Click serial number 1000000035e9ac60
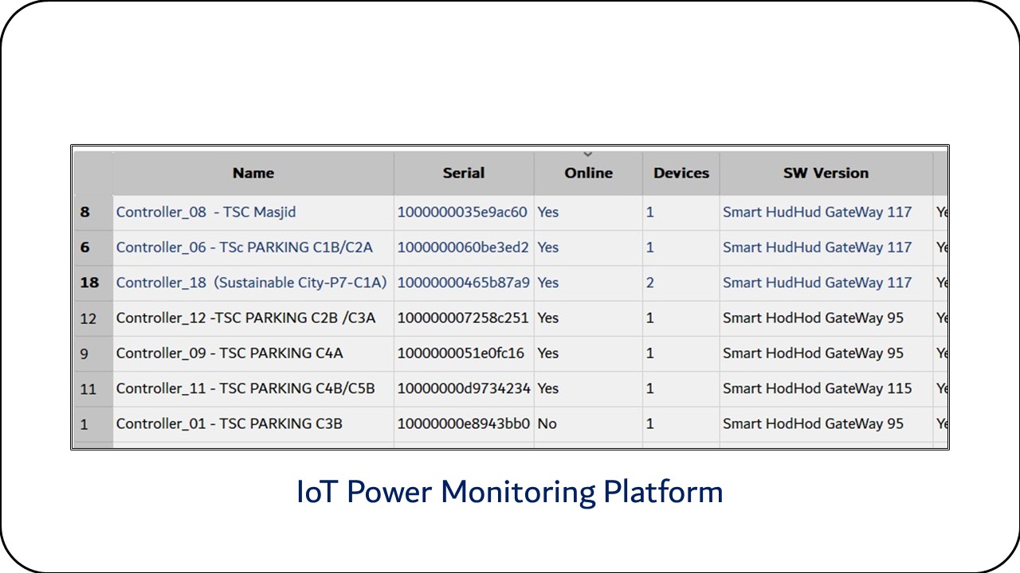 (x=462, y=212)
